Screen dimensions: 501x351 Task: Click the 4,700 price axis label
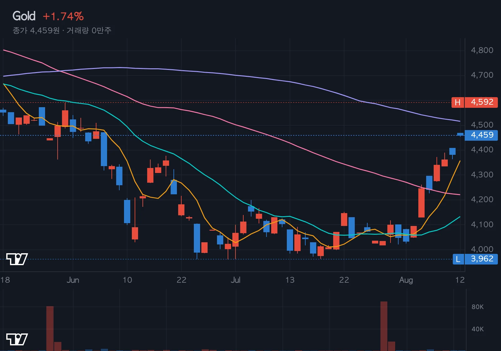(x=482, y=75)
